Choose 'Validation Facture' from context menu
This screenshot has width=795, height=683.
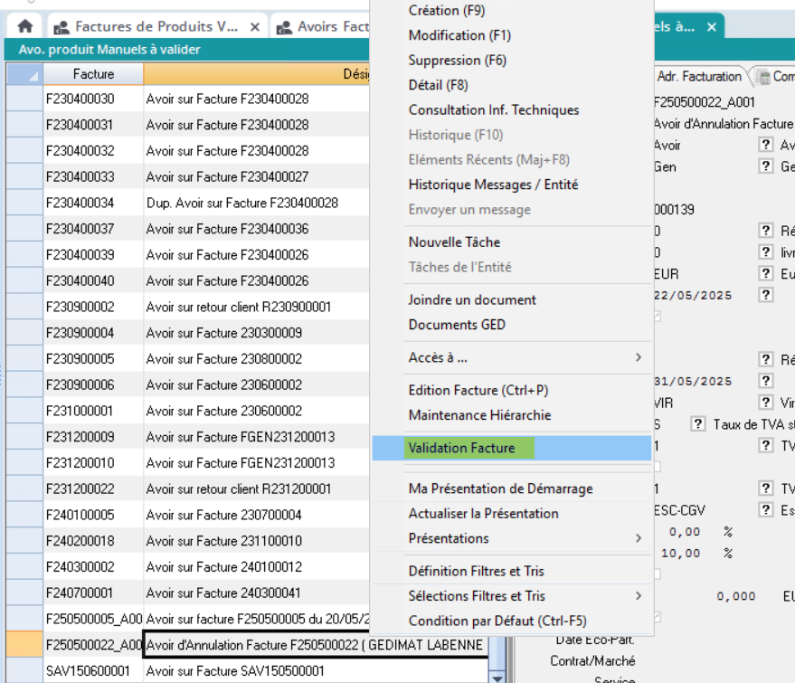[x=461, y=448]
